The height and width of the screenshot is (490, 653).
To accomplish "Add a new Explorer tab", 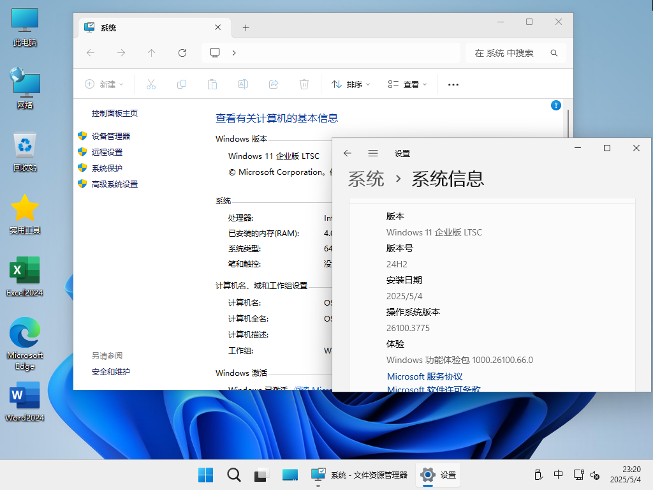I will (246, 27).
